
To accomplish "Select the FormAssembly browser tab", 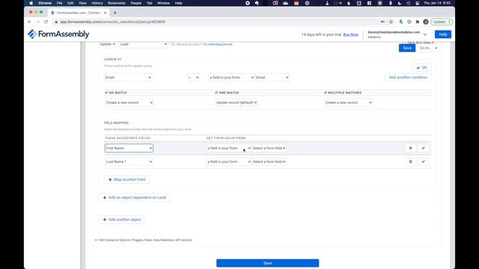I will [x=79, y=13].
